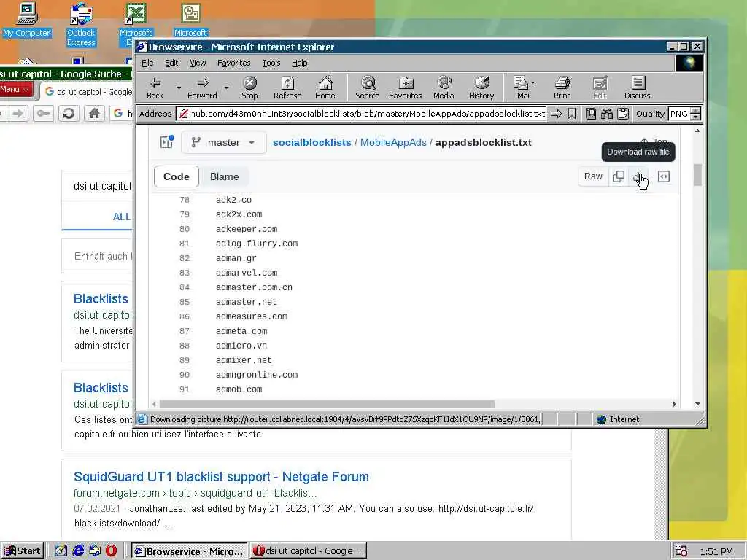Select the dsi ut capitol tab in Opera
This screenshot has height=560, width=747.
[88, 91]
